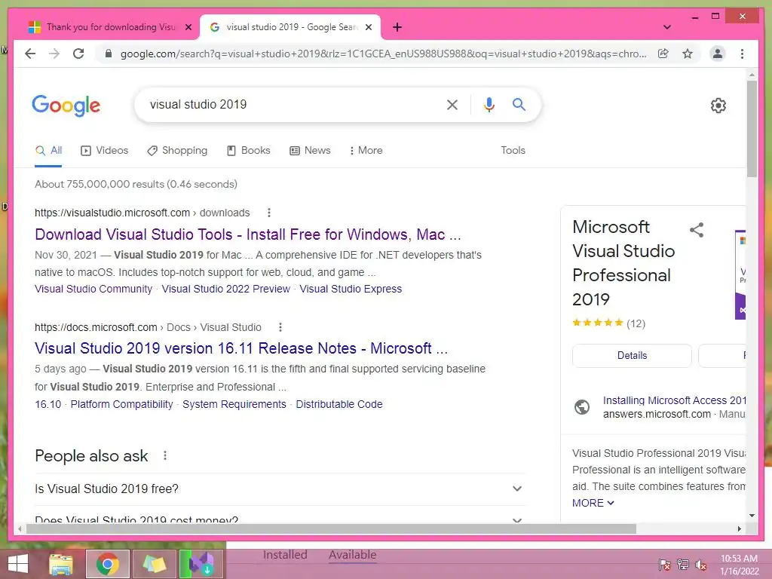772x579 pixels.
Task: Click the Action Center flag tray icon
Action: coord(665,564)
